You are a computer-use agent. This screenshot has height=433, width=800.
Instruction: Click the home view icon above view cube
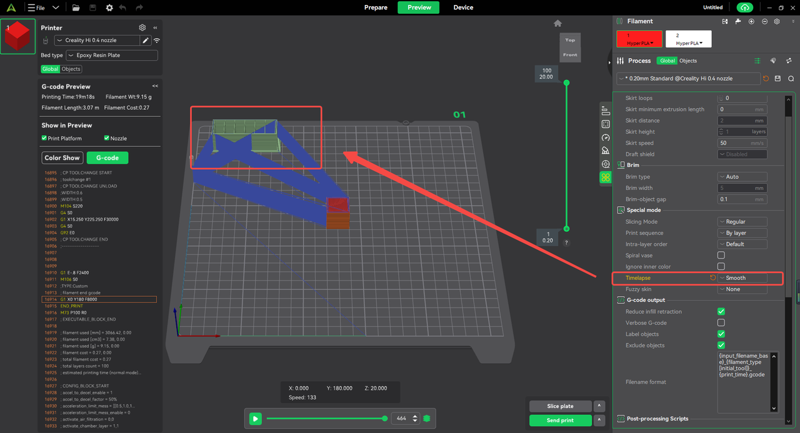[x=557, y=24]
